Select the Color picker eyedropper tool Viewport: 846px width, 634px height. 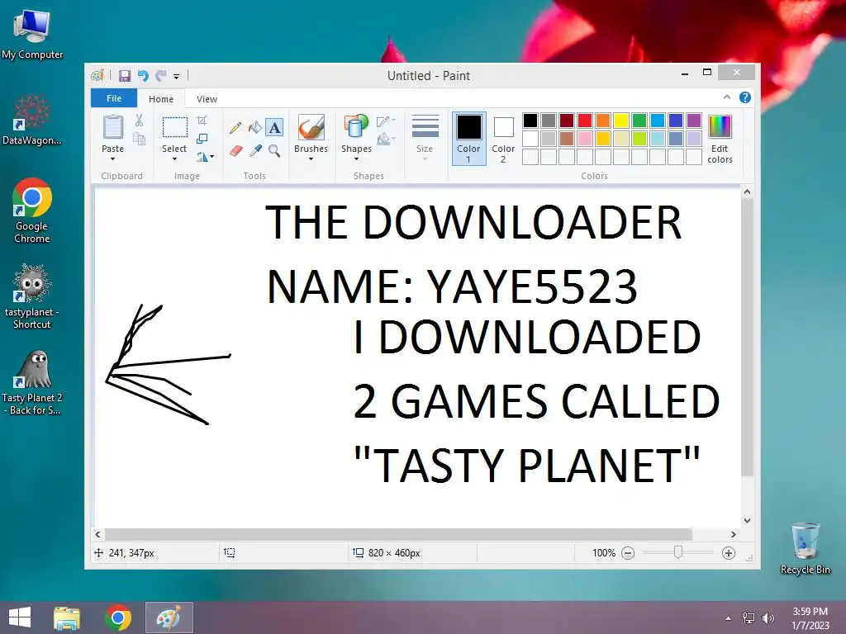255,150
